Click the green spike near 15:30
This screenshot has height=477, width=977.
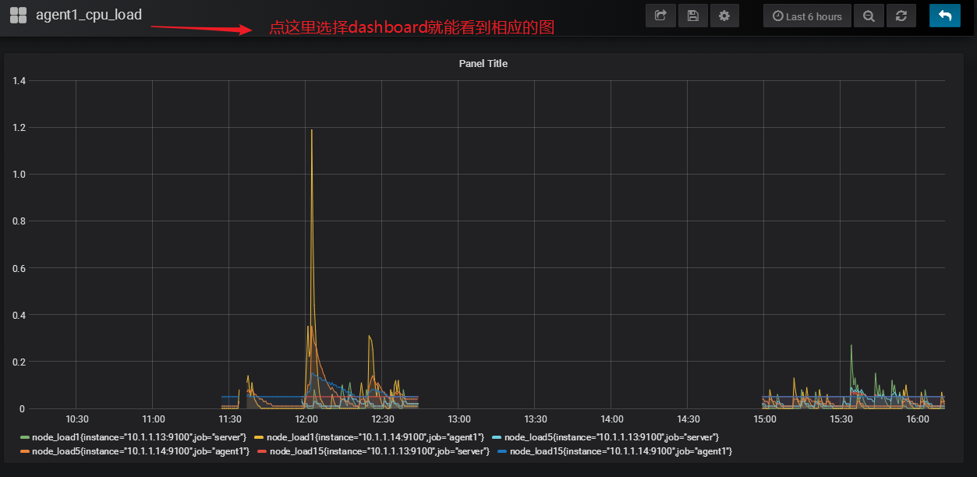(x=851, y=346)
